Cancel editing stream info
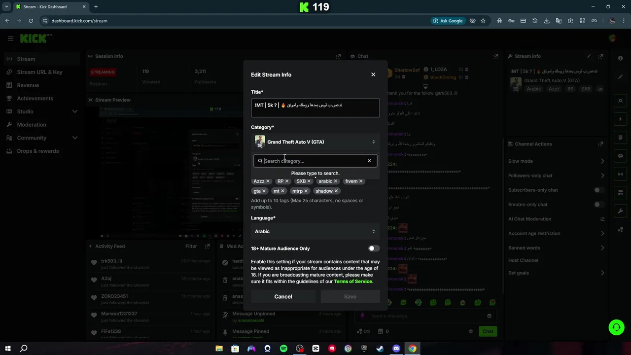Viewport: 631px width, 355px height. (x=283, y=296)
